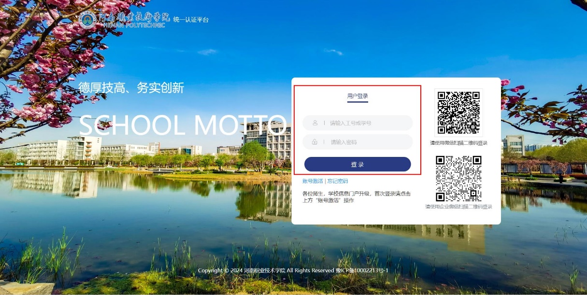This screenshot has height=295, width=587.
Task: Click the Henan Polytechnic school logo emblem
Action: [x=87, y=20]
